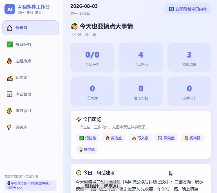Click 立即刷新今日内容 refresh button
The width and height of the screenshot is (217, 193).
[188, 9]
